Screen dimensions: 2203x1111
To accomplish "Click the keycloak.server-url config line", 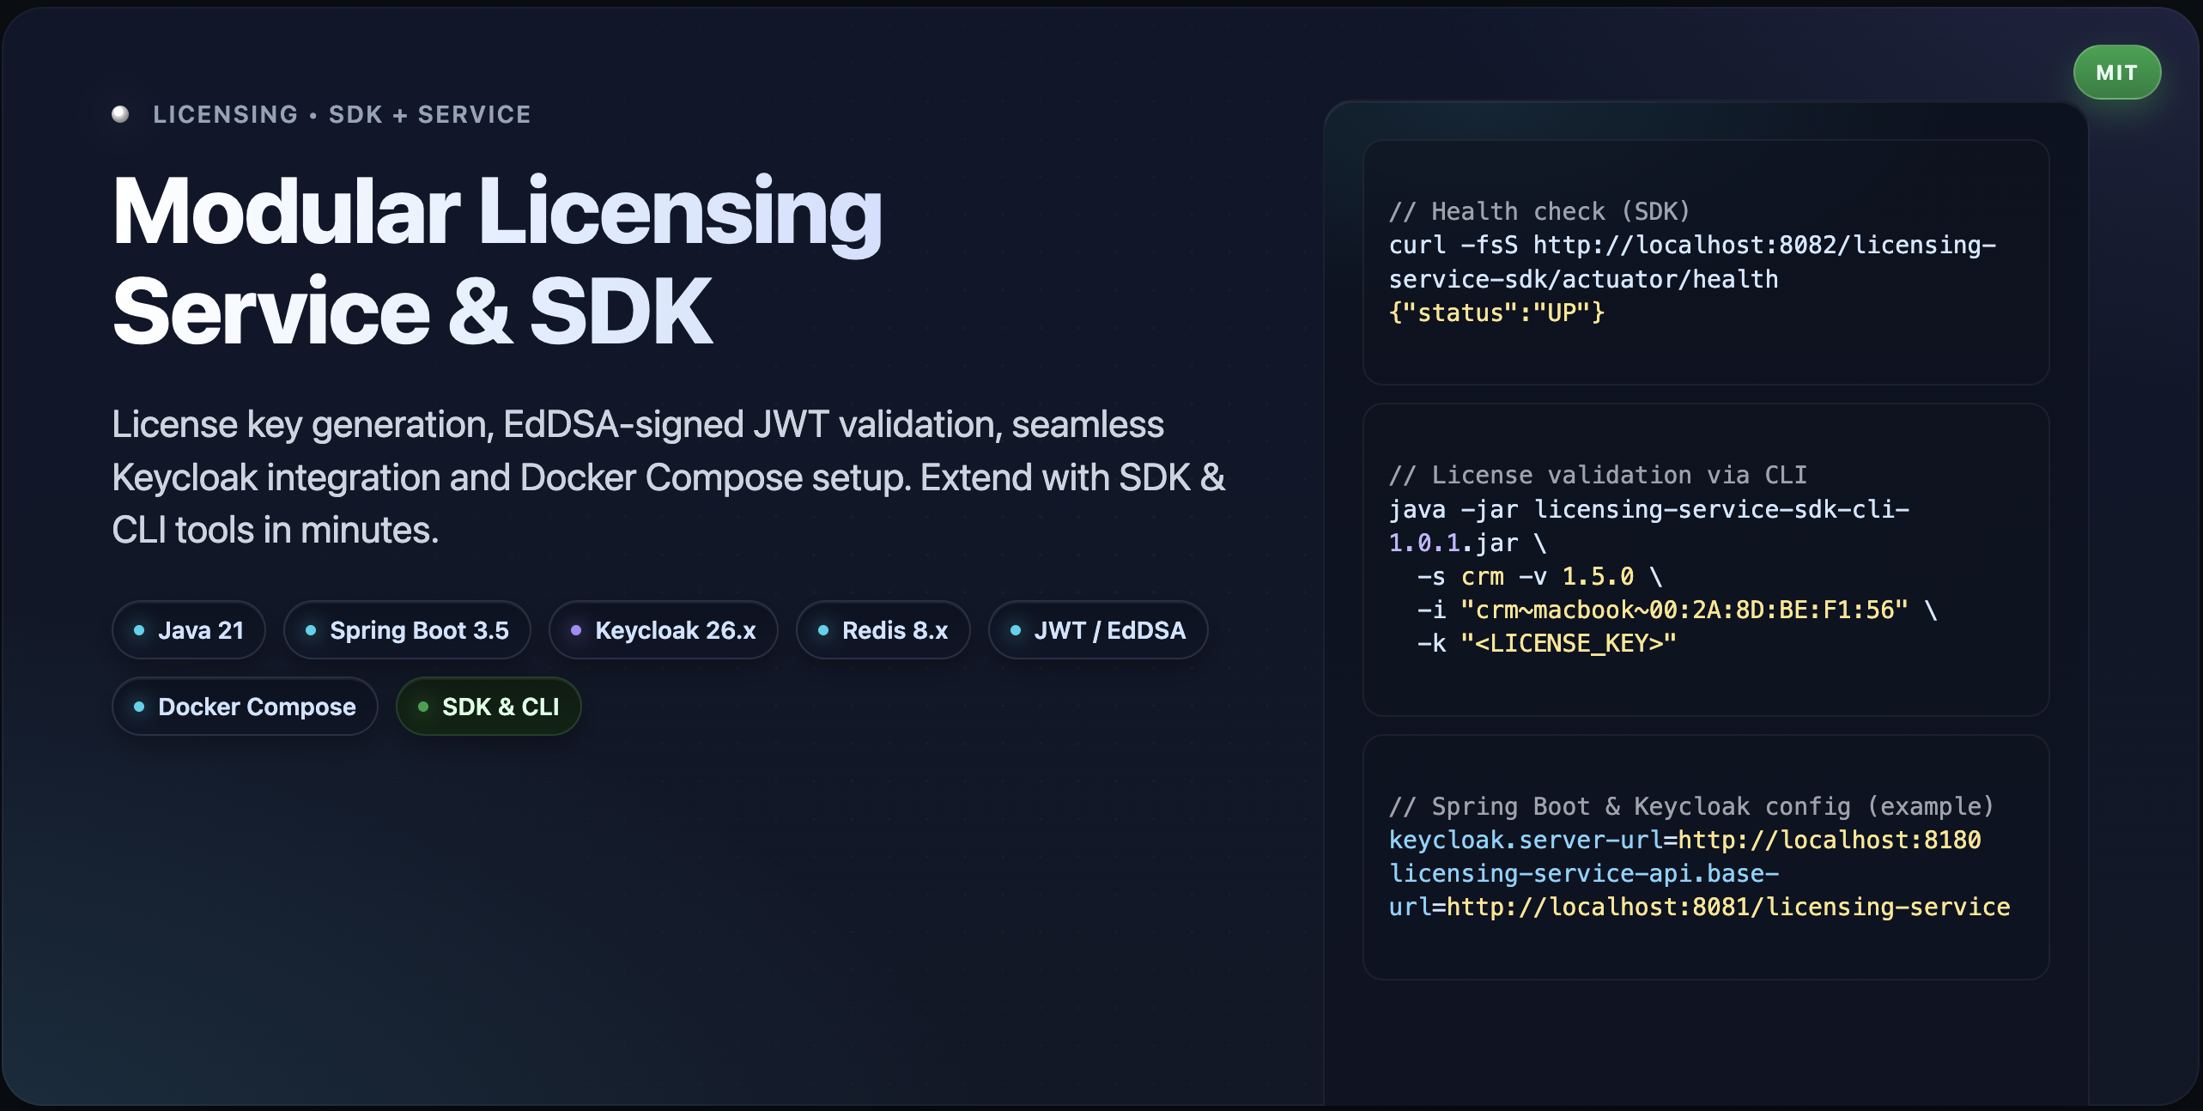I will point(1684,840).
